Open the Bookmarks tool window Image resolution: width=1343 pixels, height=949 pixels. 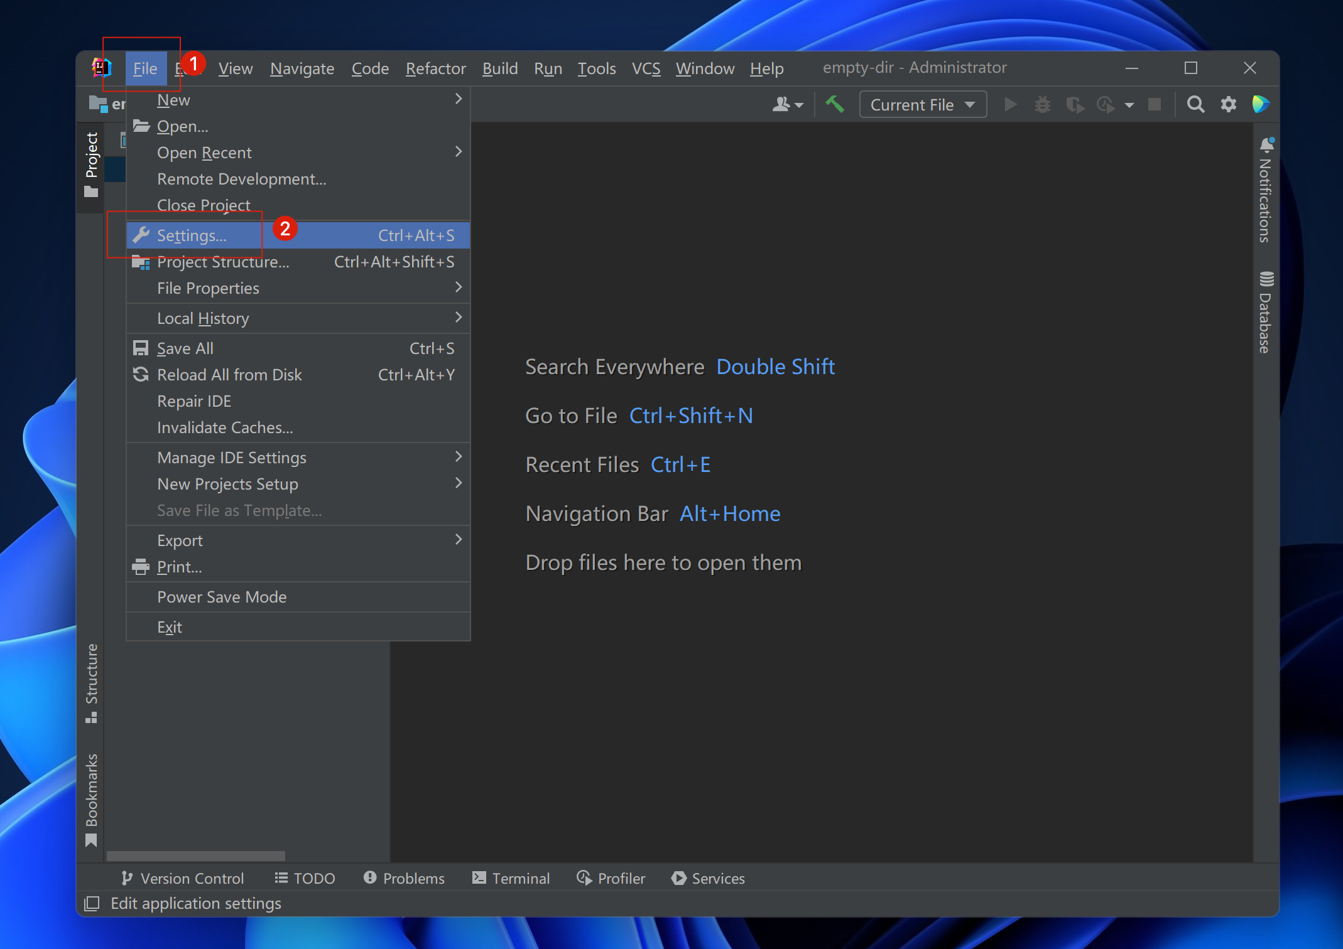(91, 800)
